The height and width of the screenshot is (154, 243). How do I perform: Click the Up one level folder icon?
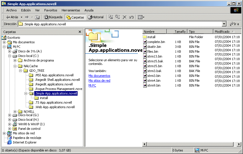tap(37, 17)
